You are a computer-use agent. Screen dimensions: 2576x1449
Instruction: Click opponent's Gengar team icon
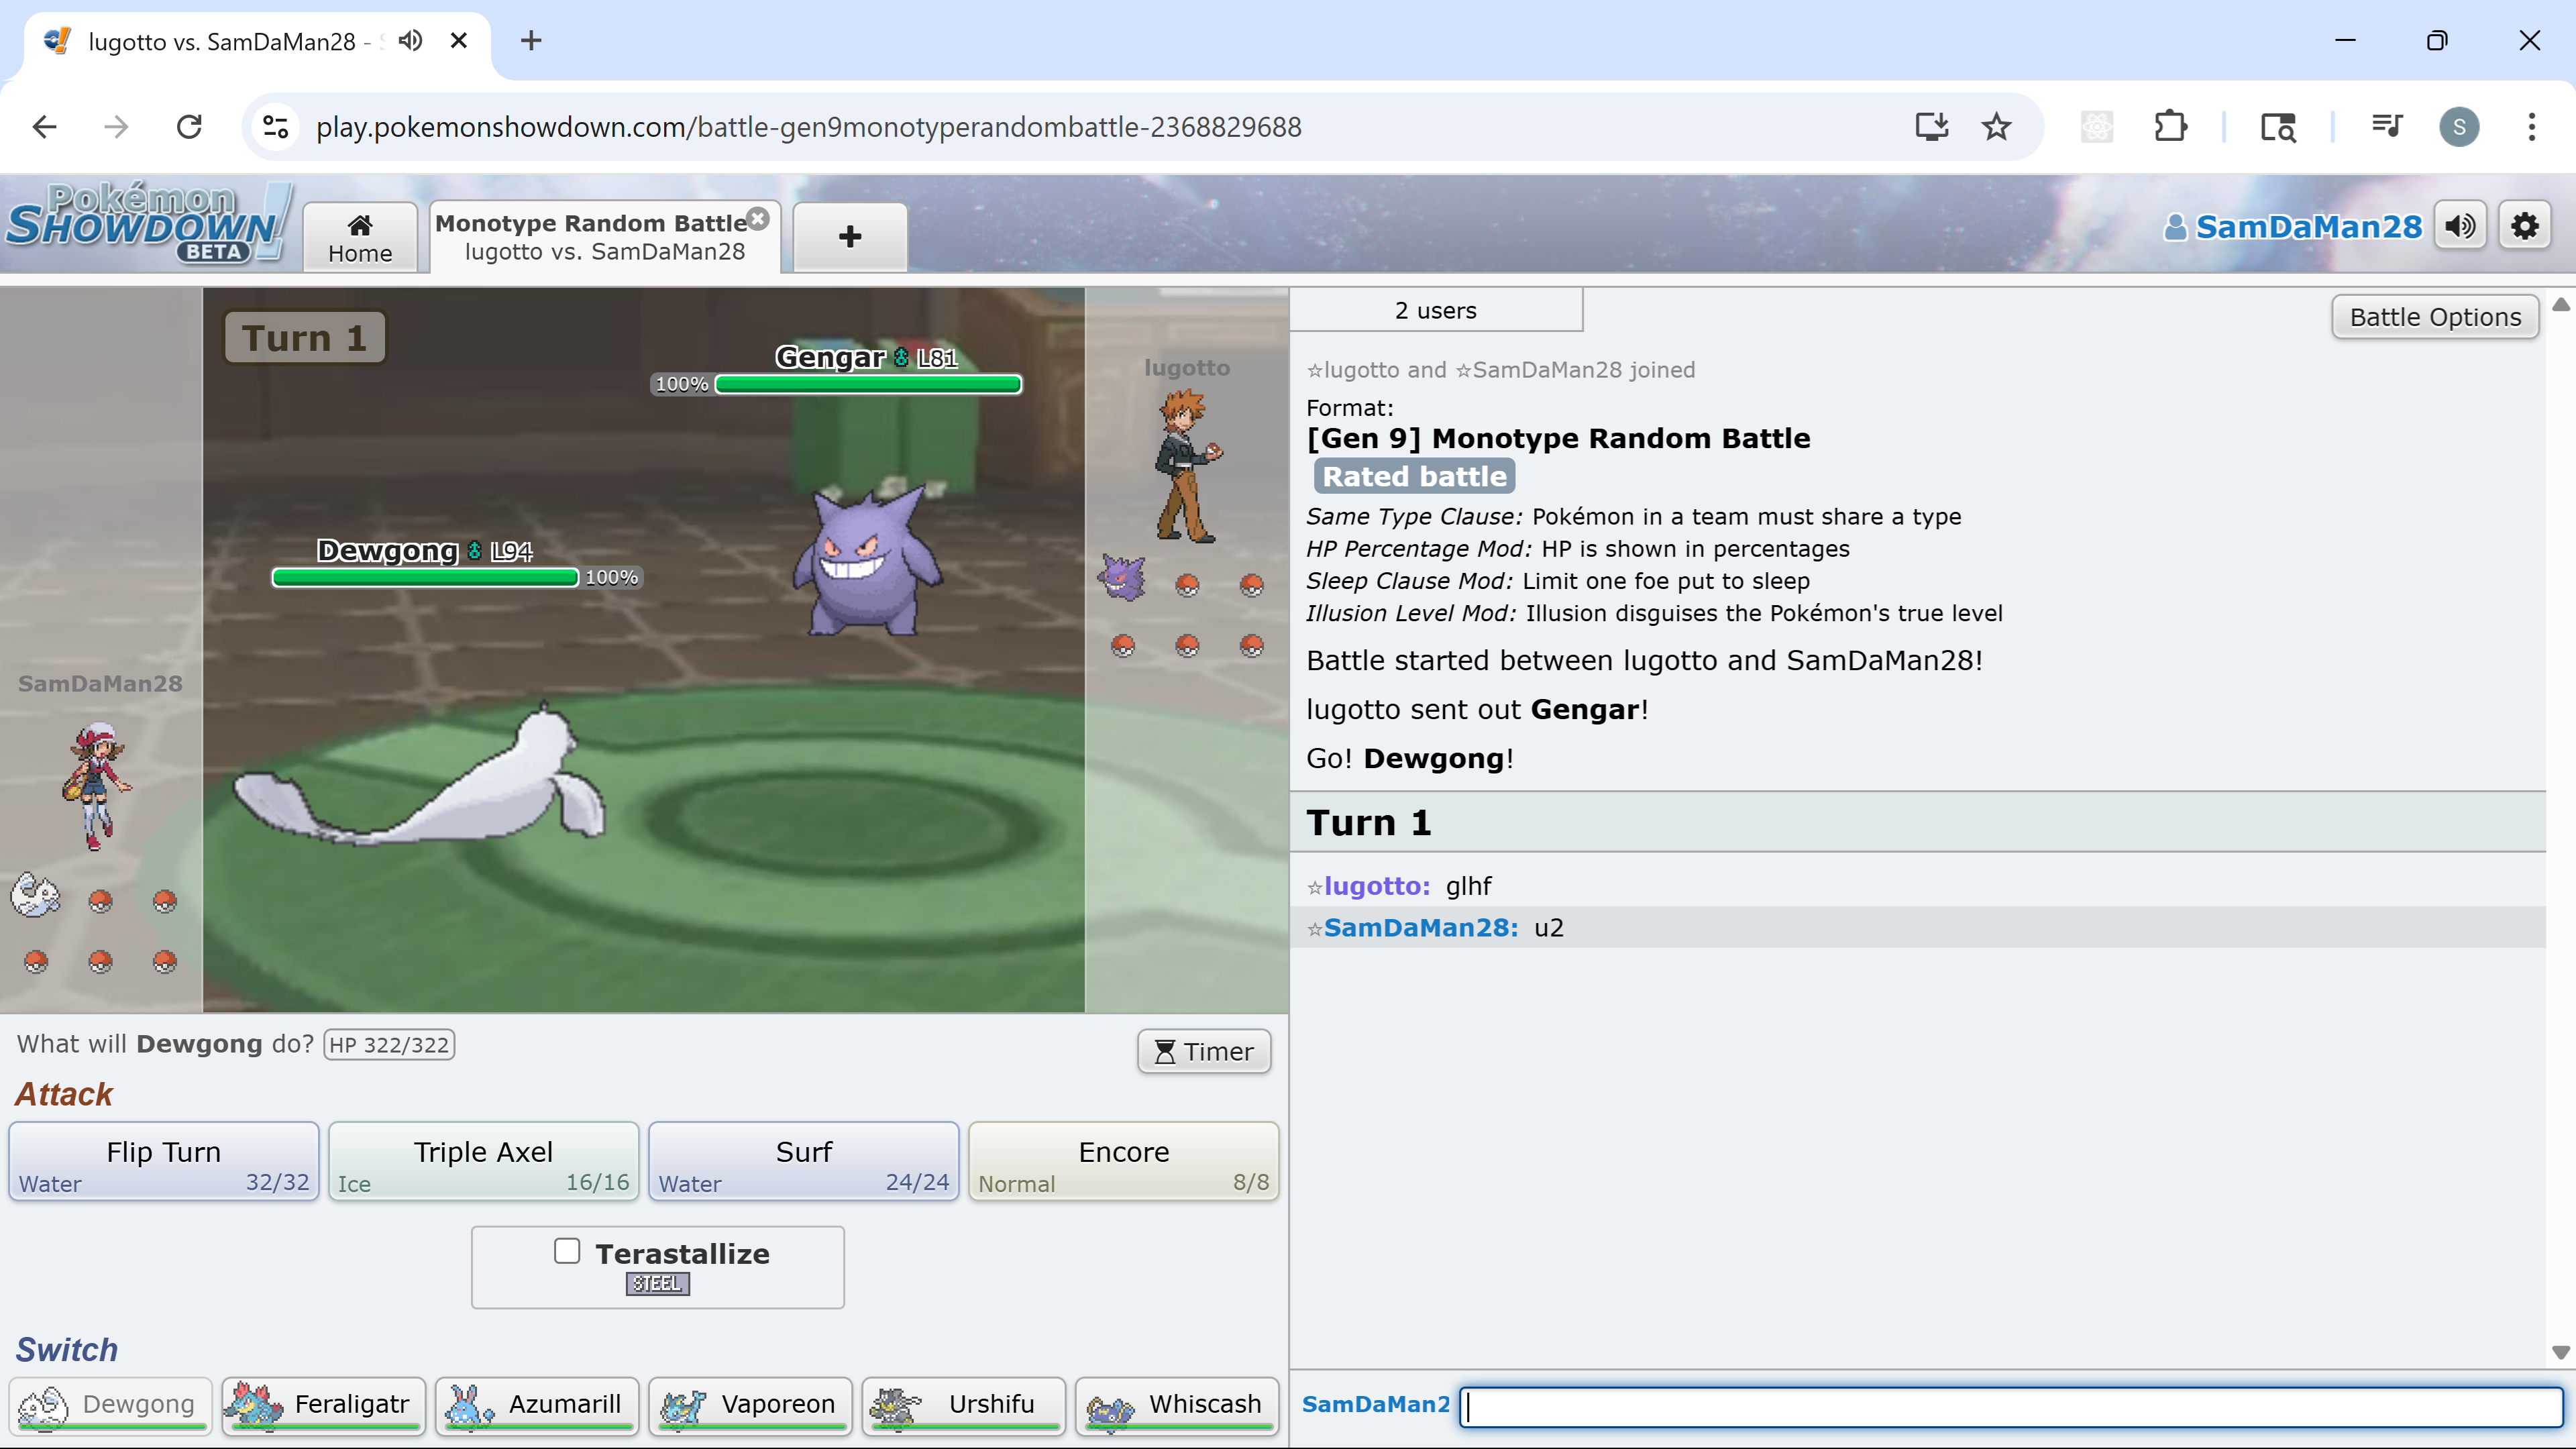(x=1123, y=578)
